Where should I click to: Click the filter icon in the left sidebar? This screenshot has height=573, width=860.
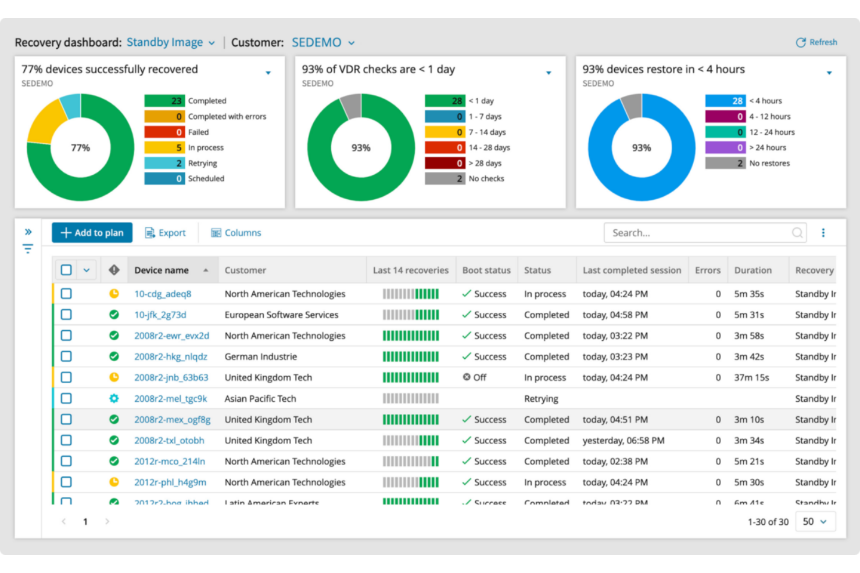(x=27, y=248)
